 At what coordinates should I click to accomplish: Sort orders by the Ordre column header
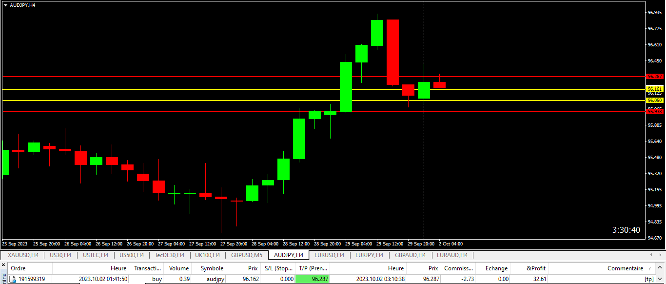(x=30, y=268)
